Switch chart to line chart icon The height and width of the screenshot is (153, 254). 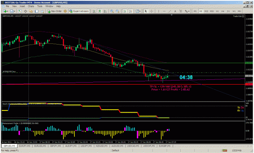(x=105, y=11)
